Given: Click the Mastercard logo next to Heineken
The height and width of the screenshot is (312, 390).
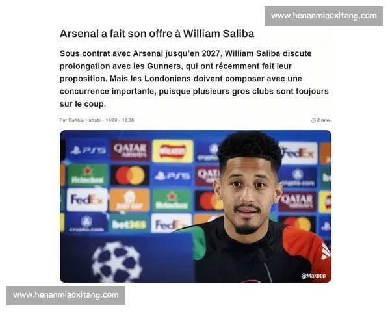Looking at the screenshot, I should (x=130, y=175).
